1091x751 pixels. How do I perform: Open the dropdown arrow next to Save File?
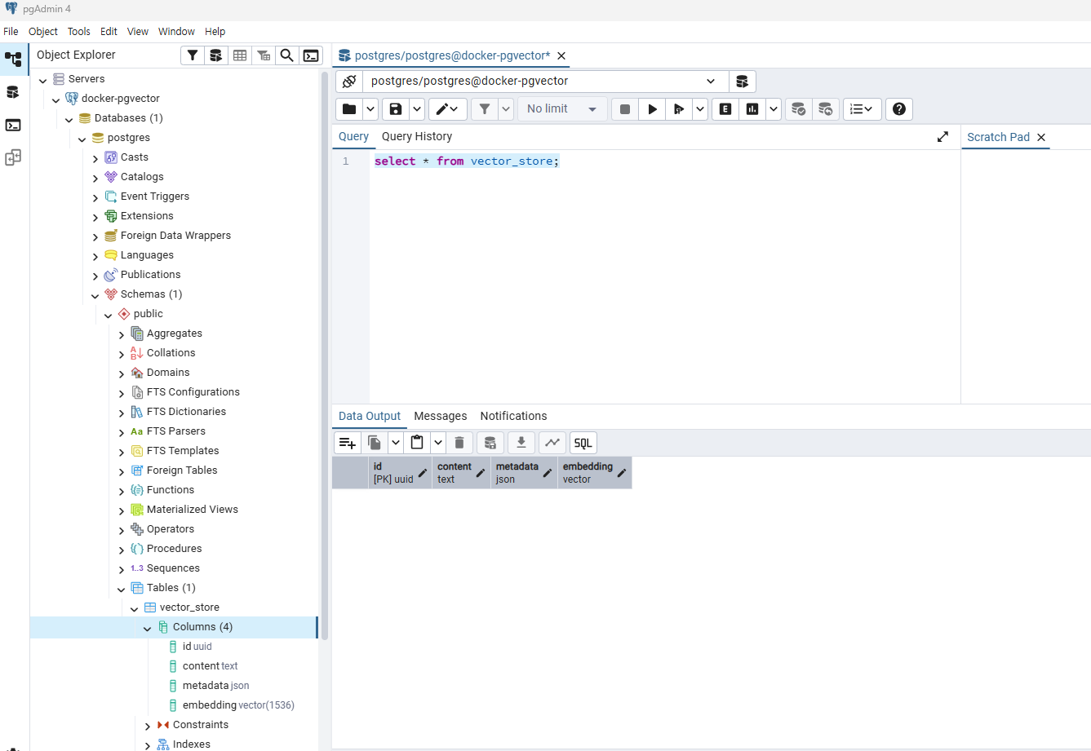point(417,109)
